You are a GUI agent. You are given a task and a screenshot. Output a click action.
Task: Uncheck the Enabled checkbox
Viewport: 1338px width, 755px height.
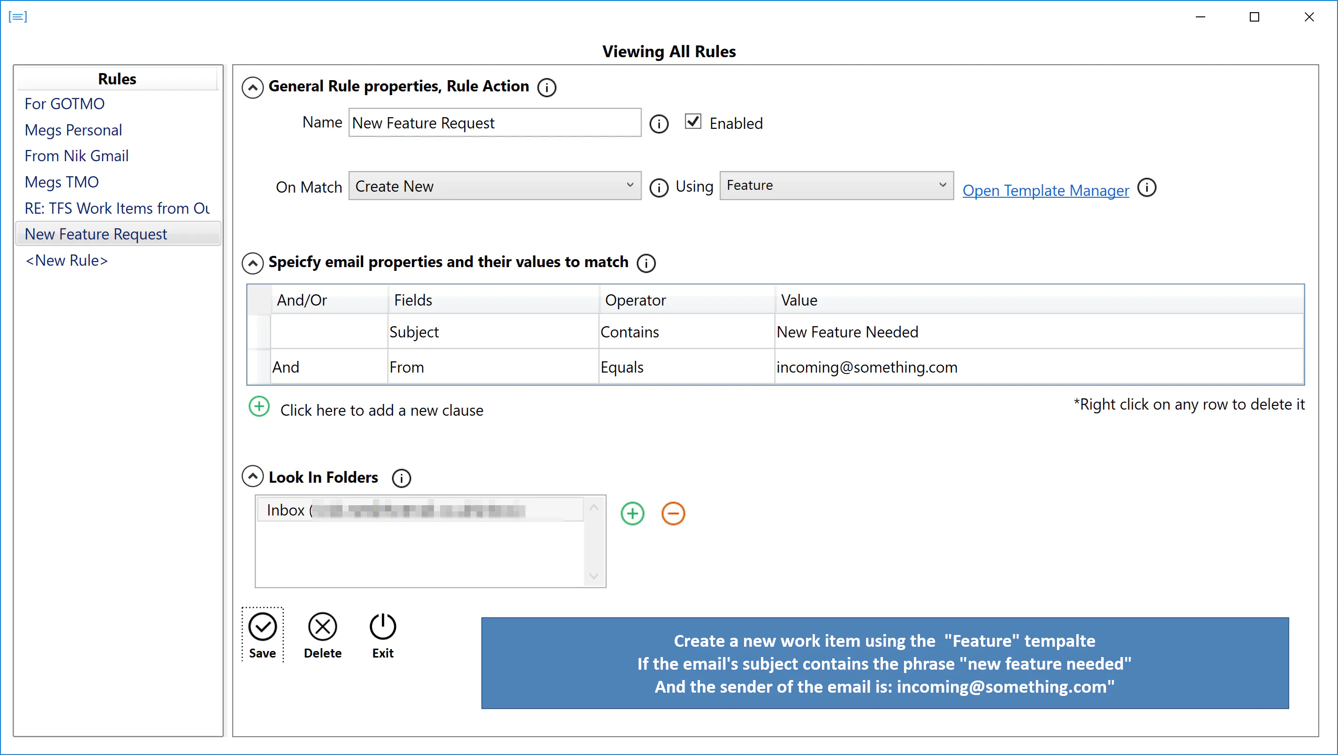click(x=693, y=121)
